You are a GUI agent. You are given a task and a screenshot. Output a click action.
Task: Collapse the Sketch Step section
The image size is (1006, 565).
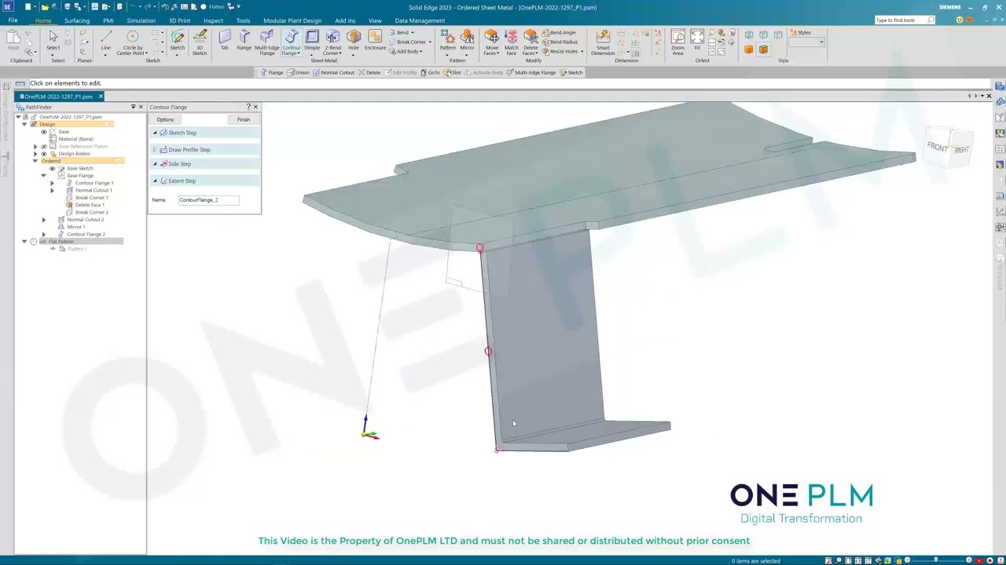155,133
